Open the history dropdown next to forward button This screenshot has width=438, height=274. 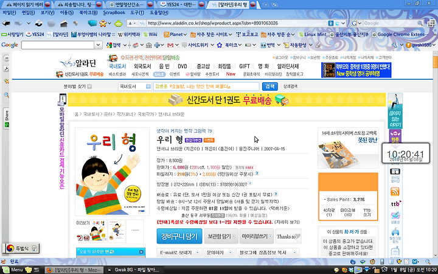29,24
